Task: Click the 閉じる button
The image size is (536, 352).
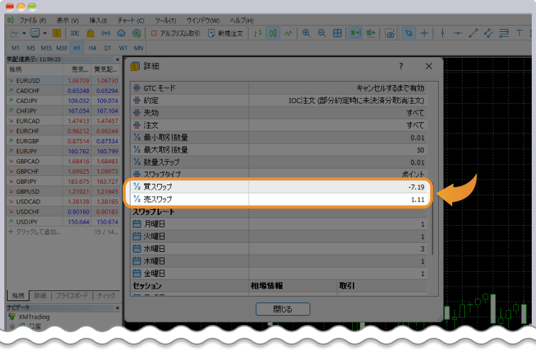Action: [x=283, y=309]
